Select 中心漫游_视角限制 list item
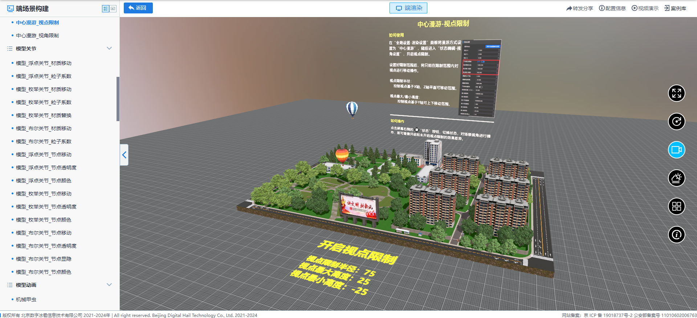 (x=37, y=36)
